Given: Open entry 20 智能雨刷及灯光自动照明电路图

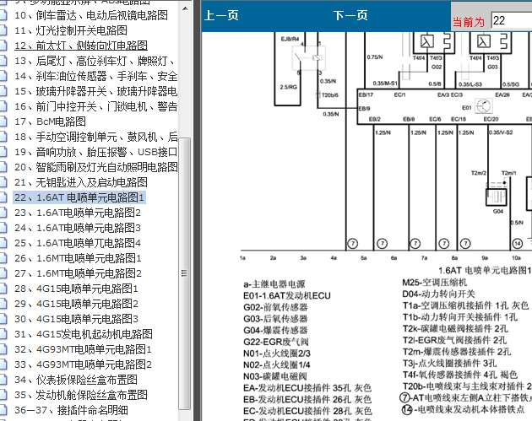Looking at the screenshot, I should click(x=96, y=167).
